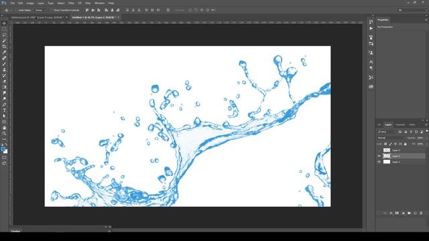This screenshot has height=241, width=429.
Task: Open the Filter menu
Action: pos(71,3)
